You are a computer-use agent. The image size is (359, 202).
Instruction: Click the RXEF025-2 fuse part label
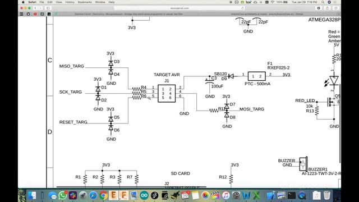click(x=278, y=68)
